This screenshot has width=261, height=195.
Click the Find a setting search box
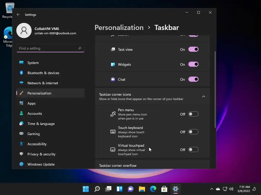coord(51,48)
